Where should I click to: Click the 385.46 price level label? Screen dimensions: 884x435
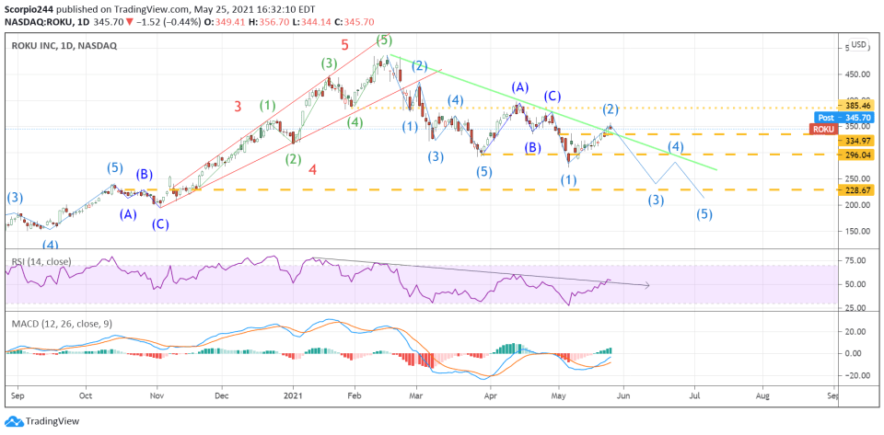(x=856, y=105)
